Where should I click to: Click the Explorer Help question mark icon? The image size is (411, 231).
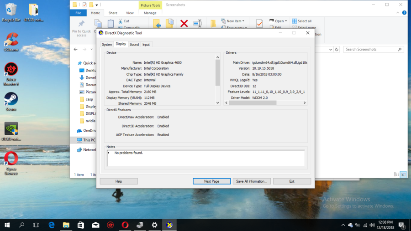[405, 13]
